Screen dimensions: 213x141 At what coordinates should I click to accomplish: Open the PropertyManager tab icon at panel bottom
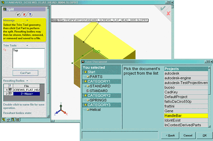9,120
